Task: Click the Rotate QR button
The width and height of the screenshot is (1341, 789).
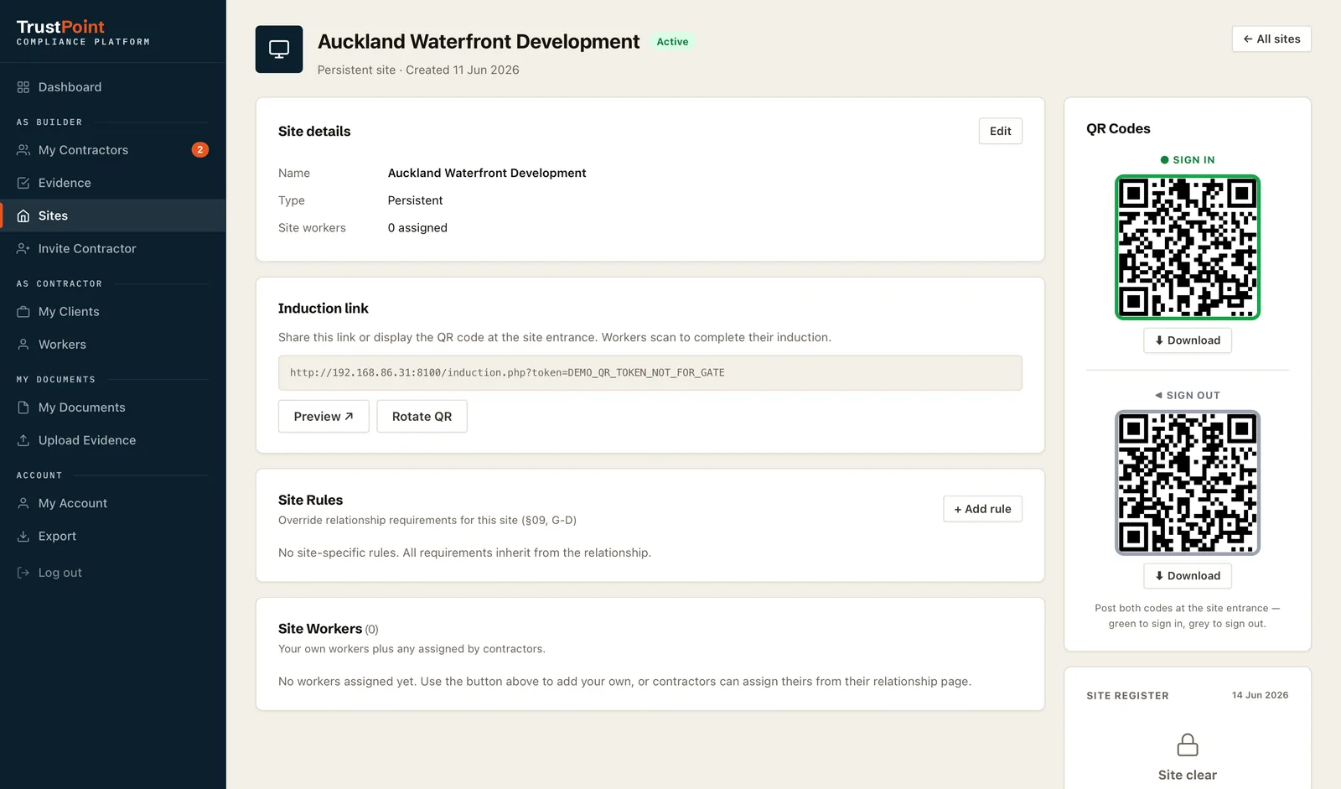Action: pyautogui.click(x=422, y=417)
